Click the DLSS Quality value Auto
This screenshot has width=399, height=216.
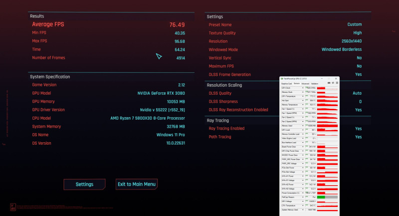pyautogui.click(x=357, y=93)
